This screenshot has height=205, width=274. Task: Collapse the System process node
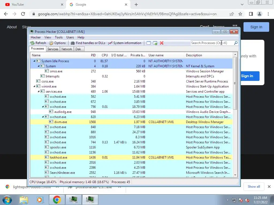click(39, 66)
